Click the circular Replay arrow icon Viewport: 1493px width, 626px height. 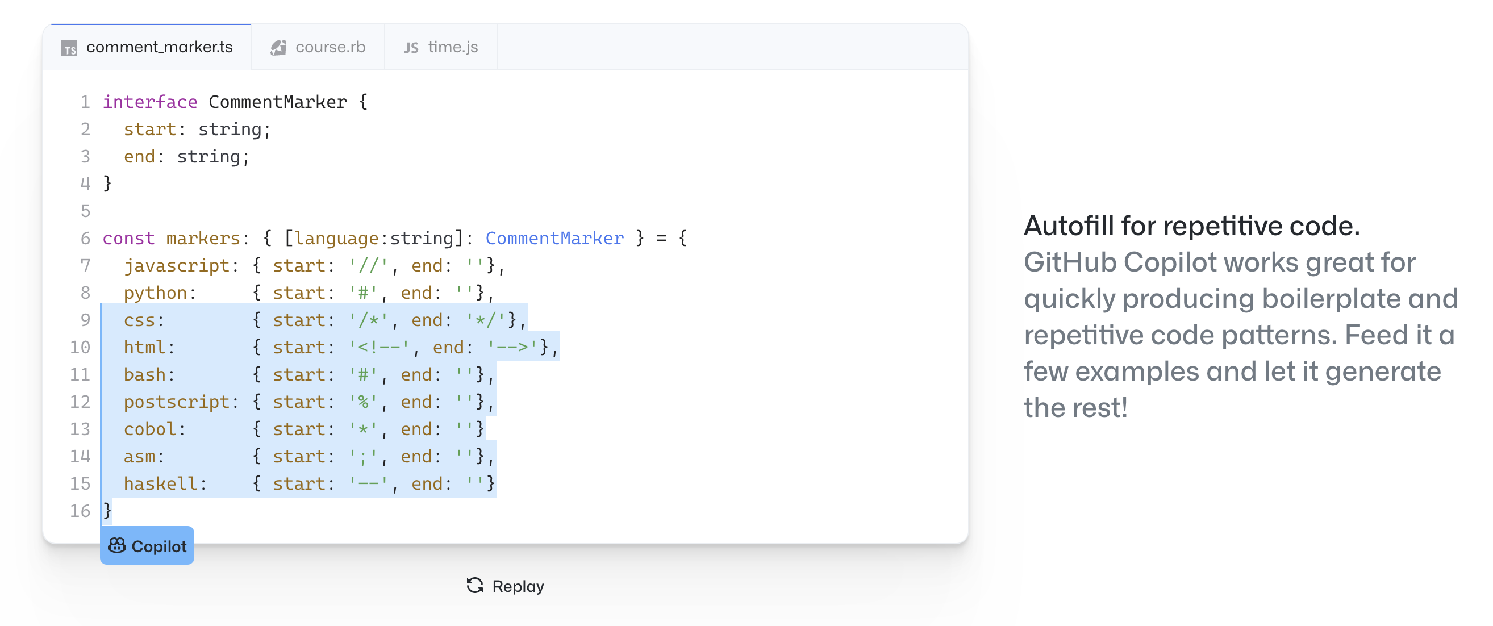point(475,586)
